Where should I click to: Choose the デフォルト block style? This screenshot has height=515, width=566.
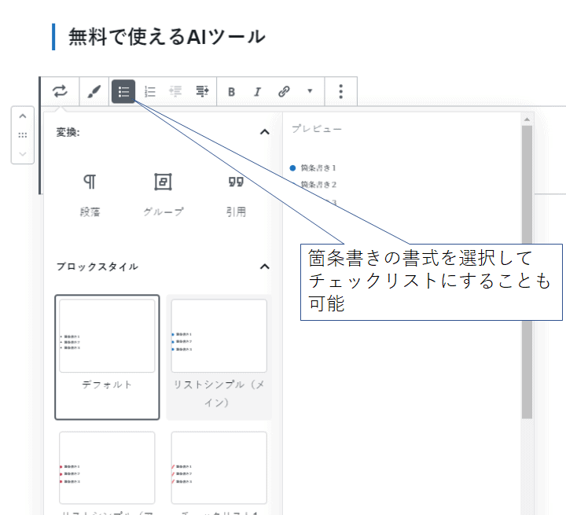[x=107, y=356]
